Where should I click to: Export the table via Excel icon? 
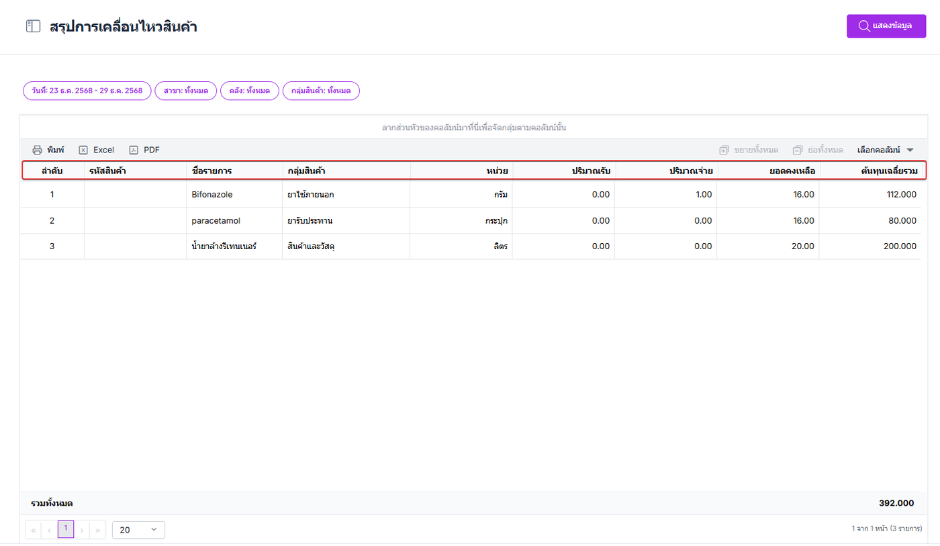click(83, 150)
